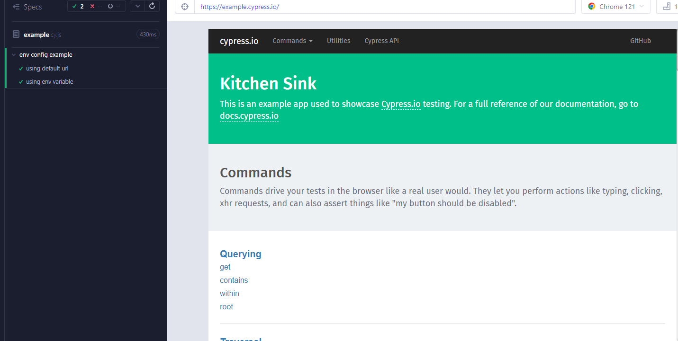Open the using default url test
This screenshot has height=341, width=678.
(x=47, y=69)
